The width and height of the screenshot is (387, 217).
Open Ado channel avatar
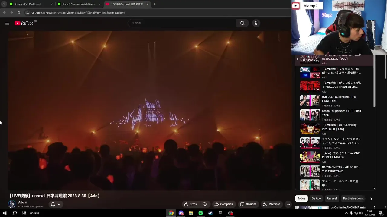(12, 204)
